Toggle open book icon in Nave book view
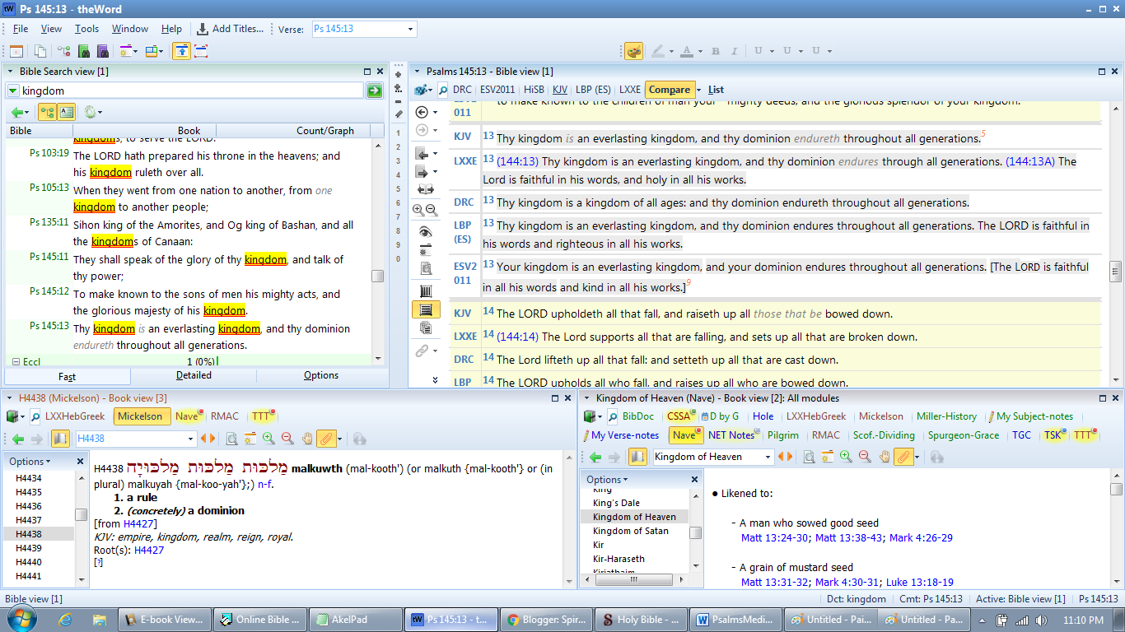This screenshot has height=632, width=1125. pyautogui.click(x=637, y=457)
